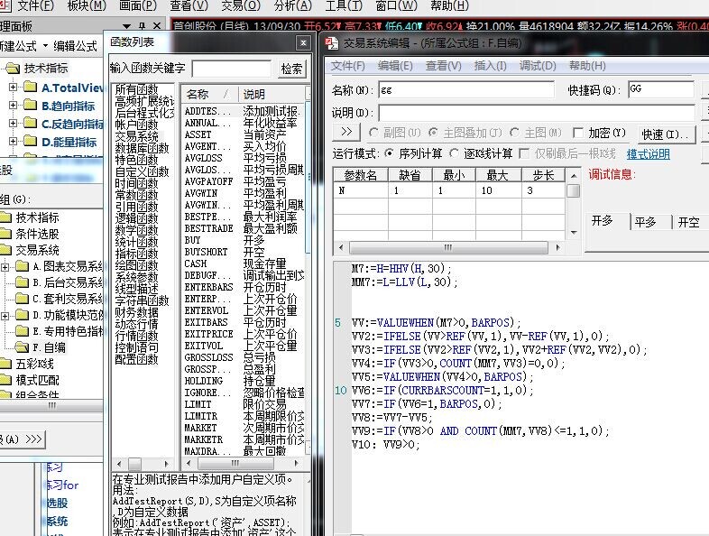This screenshot has width=709, height=536.
Task: Select 交易系统 function category
Action: (136, 136)
